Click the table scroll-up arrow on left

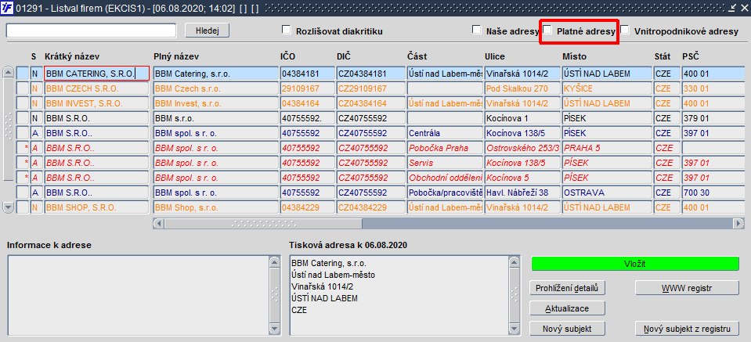(8, 73)
